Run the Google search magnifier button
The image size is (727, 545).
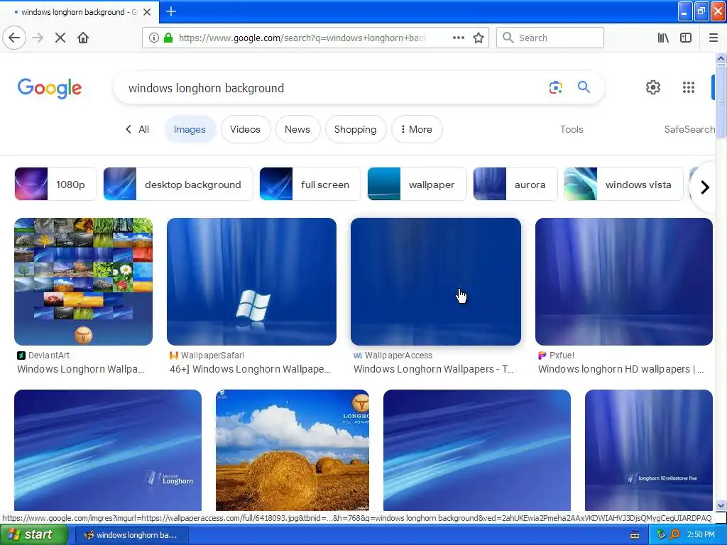pyautogui.click(x=584, y=87)
